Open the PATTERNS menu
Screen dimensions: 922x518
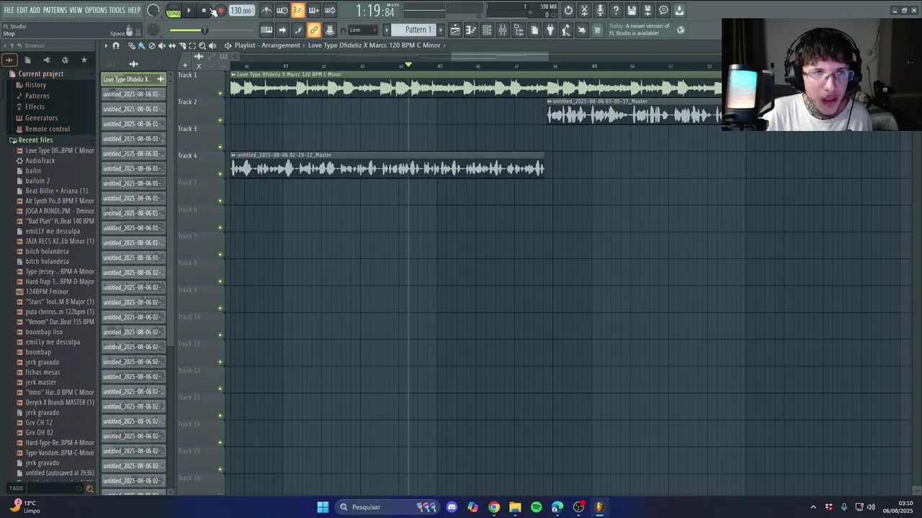(55, 10)
